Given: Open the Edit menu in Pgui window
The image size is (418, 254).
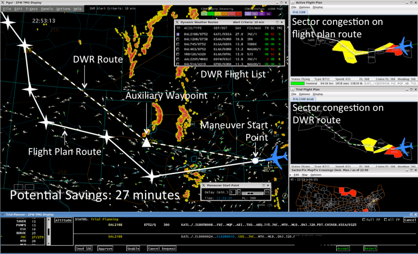Looking at the screenshot, I should [18, 9].
